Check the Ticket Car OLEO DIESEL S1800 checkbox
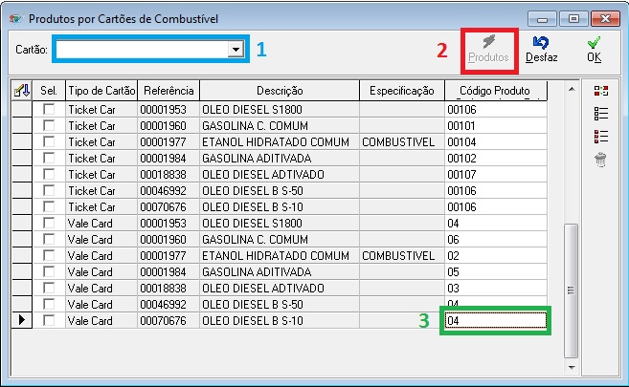The image size is (629, 387). pyautogui.click(x=49, y=110)
